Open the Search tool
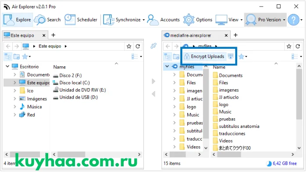307x172 pixels. pyautogui.click(x=47, y=20)
